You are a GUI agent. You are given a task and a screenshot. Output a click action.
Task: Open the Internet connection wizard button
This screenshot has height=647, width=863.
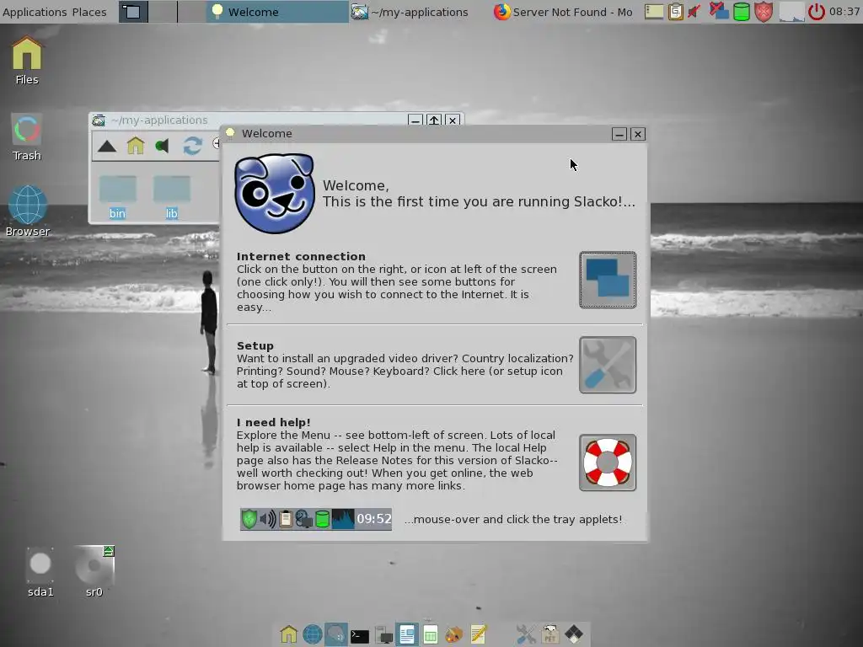[608, 280]
